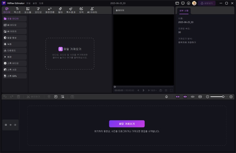This screenshot has width=236, height=153.
Task: Open the AI 아바타 tool
Action: coord(92,10)
